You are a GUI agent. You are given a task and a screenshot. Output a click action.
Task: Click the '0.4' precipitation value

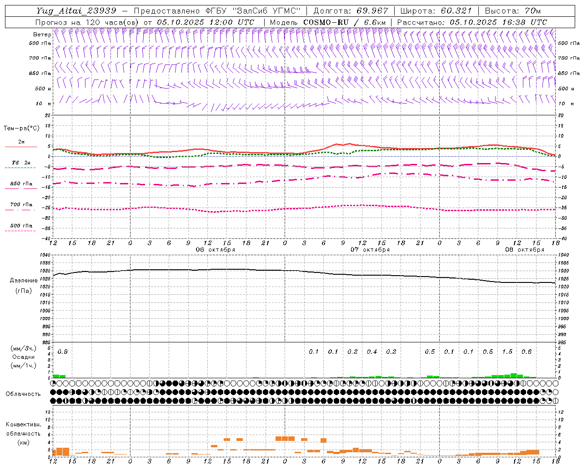point(372,351)
